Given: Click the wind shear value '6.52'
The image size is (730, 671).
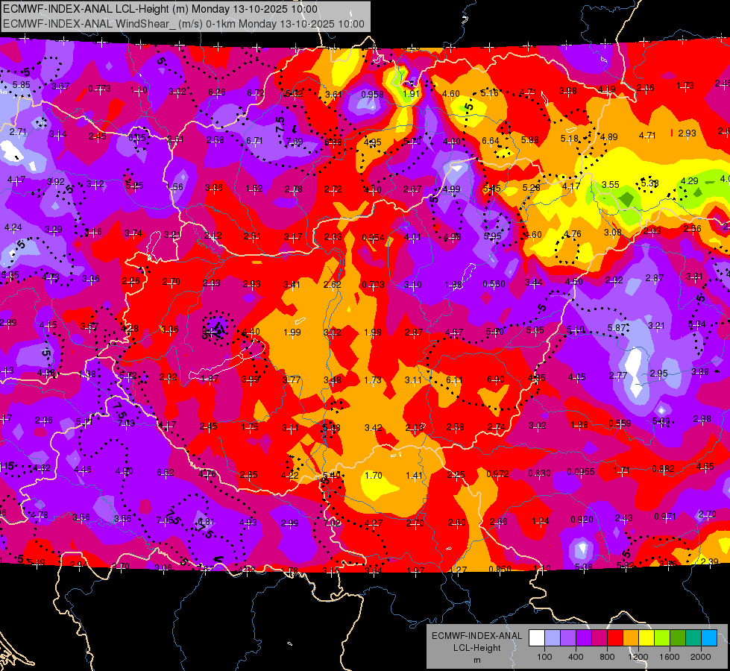Looking at the screenshot, I should click(x=166, y=473).
